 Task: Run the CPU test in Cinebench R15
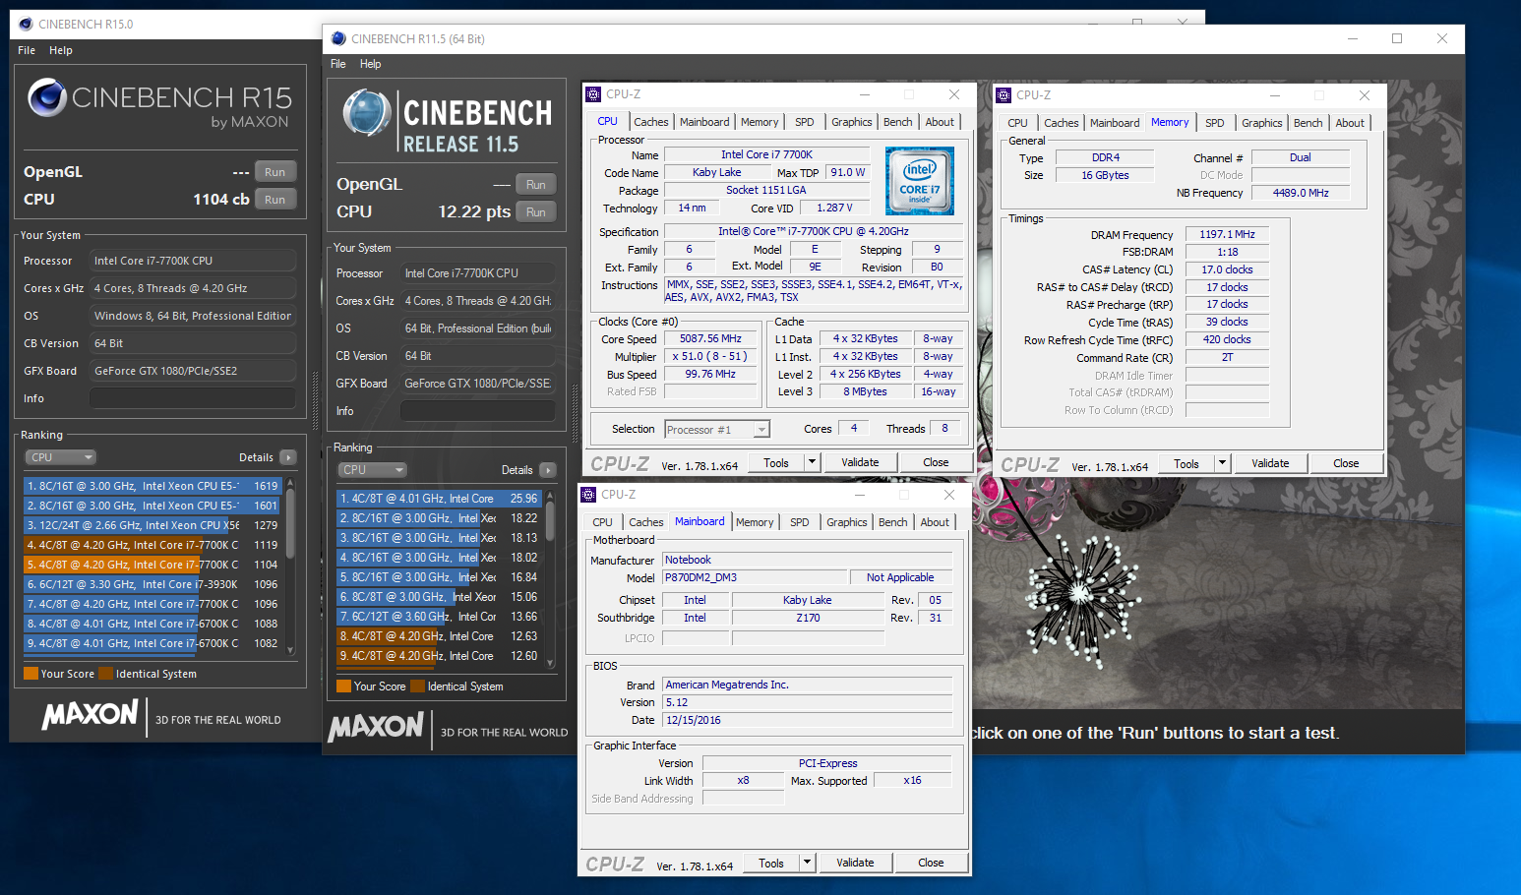point(274,200)
